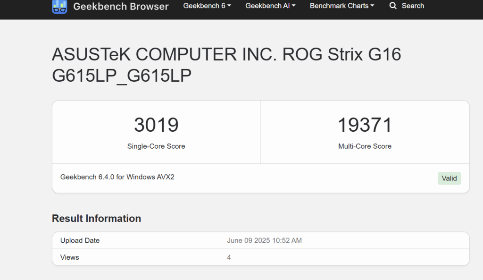Click the ROG Strix G16 result title
Image resolution: width=483 pixels, height=280 pixels.
pos(226,65)
